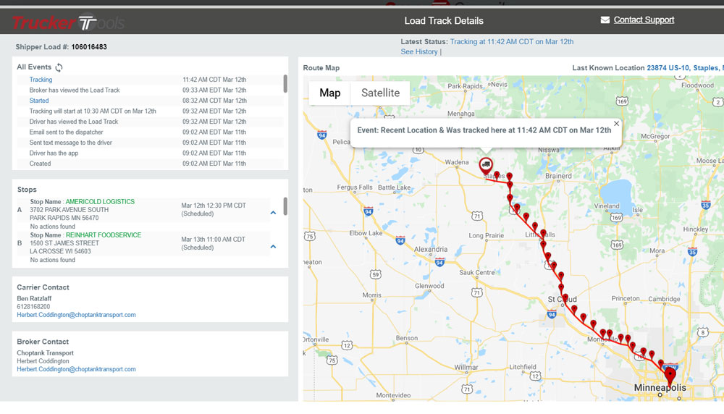Click the Started event link
Viewport: 724px width, 414px height.
(x=39, y=101)
